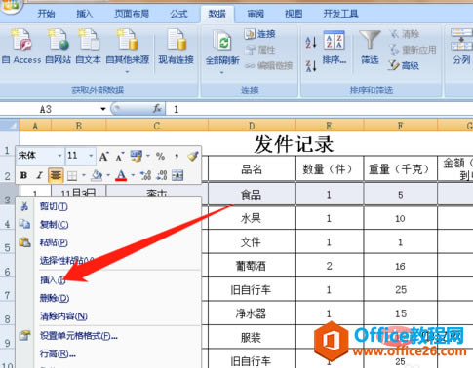Open the 连接 connections button
Screen dimensions: 473x368
[259, 34]
